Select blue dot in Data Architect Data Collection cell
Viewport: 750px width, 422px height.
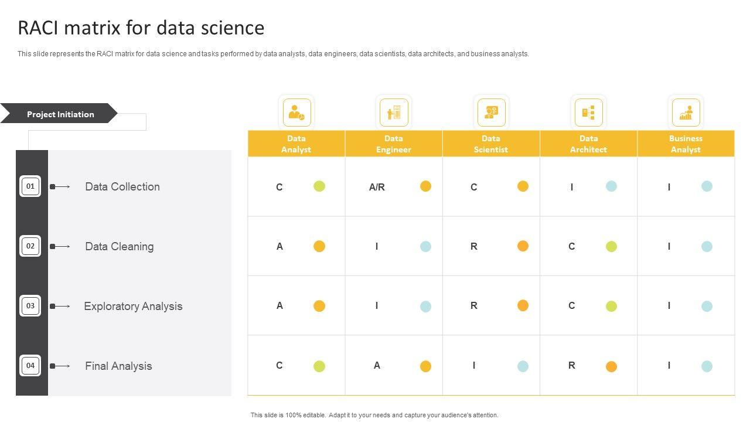611,186
